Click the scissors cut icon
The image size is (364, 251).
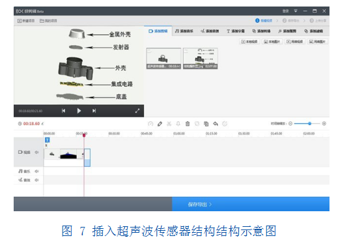(169, 124)
